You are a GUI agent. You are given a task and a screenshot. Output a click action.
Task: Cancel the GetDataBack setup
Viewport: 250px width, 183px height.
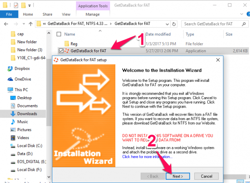[x=206, y=176]
